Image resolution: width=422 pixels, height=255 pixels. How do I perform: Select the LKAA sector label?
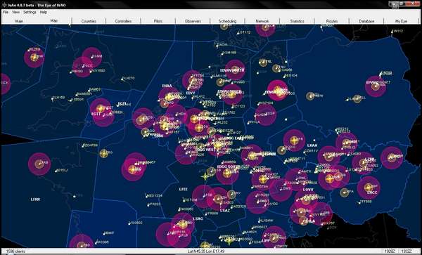tap(312, 145)
